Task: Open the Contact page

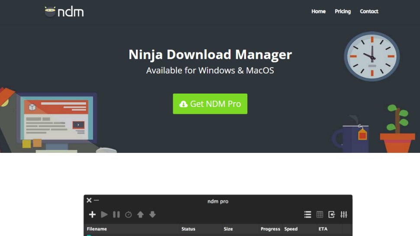Action: 369,12
